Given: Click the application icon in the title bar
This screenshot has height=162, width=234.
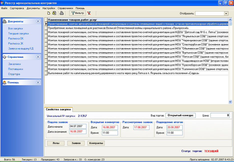Looking at the screenshot, I should (x=2, y=3).
